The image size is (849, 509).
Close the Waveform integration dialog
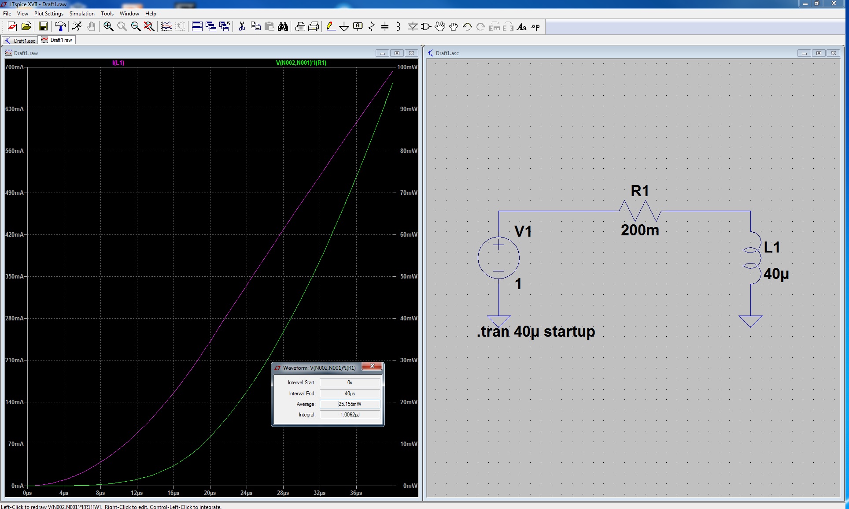[373, 366]
